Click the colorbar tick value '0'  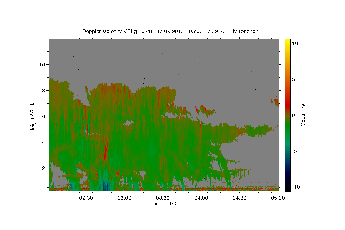294,115
